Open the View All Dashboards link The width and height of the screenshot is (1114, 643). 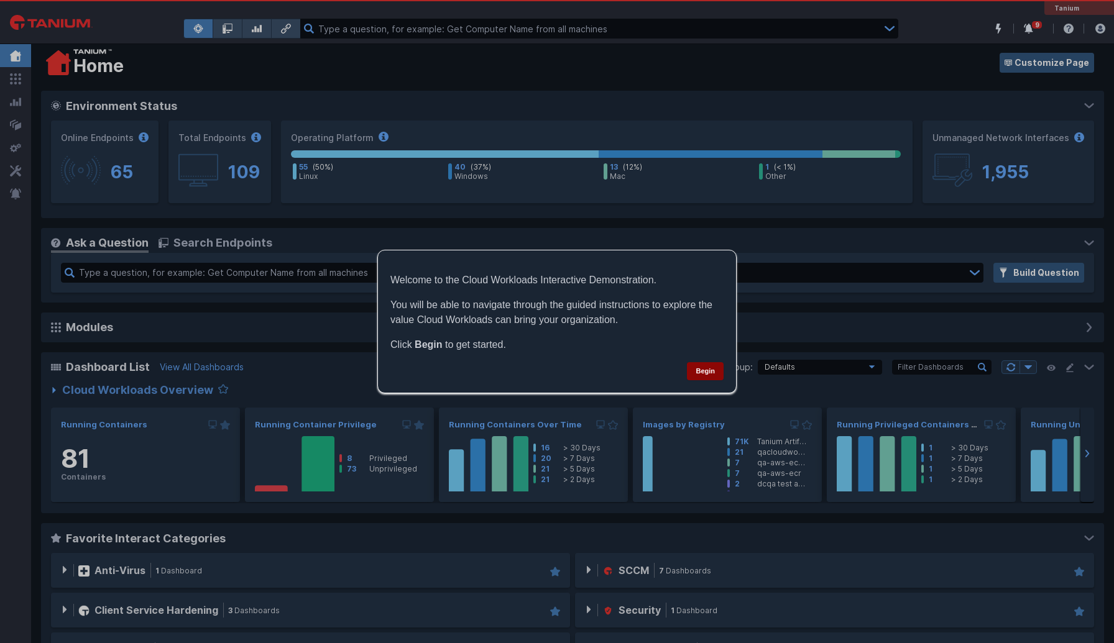point(201,367)
